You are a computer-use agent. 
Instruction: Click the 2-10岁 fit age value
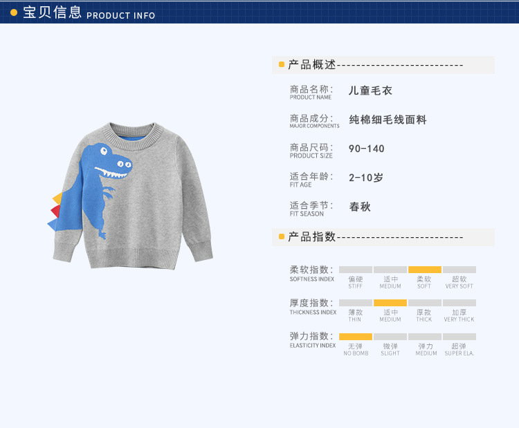tap(366, 178)
